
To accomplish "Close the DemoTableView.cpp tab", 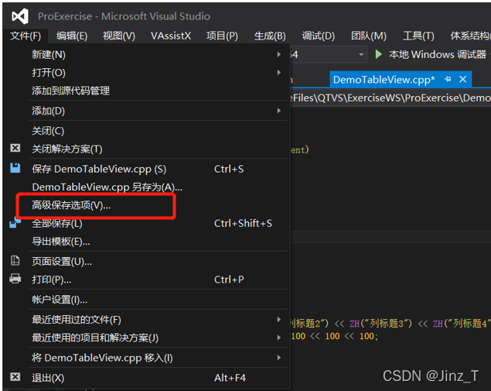I will (x=463, y=79).
